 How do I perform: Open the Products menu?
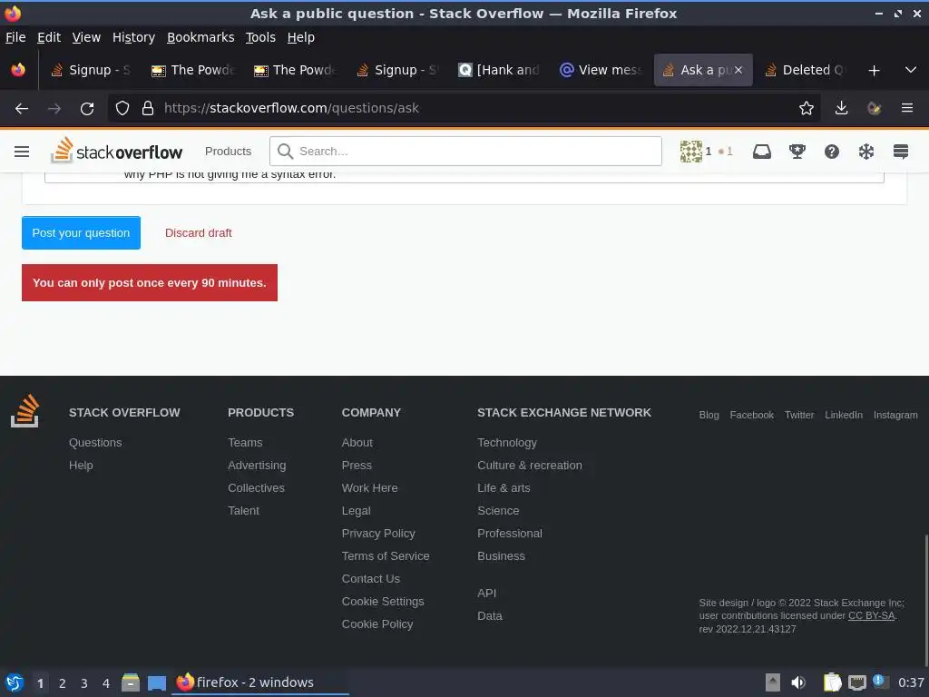228,152
